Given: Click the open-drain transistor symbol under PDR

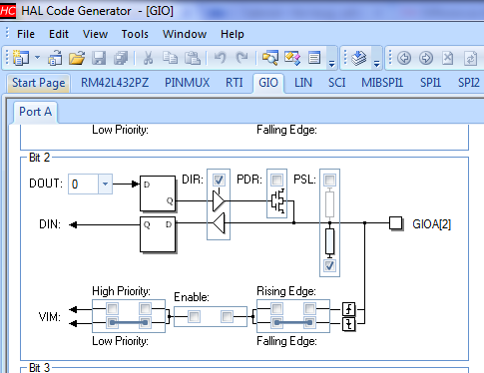Looking at the screenshot, I should pyautogui.click(x=278, y=201).
